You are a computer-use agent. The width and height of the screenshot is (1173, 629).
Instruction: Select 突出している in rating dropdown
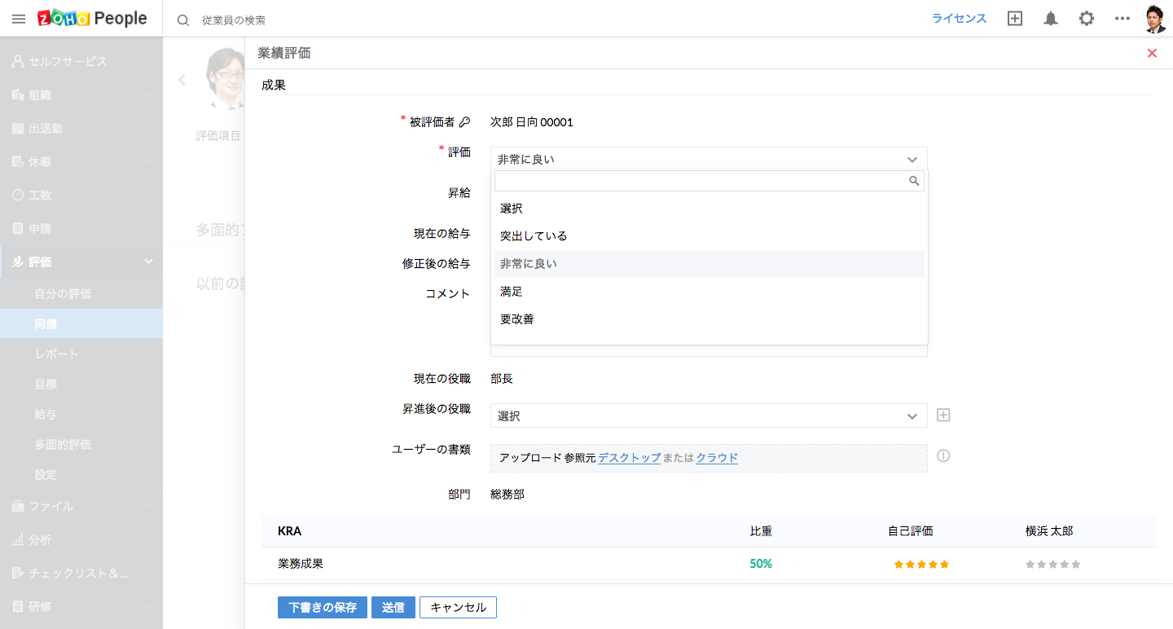(x=534, y=236)
